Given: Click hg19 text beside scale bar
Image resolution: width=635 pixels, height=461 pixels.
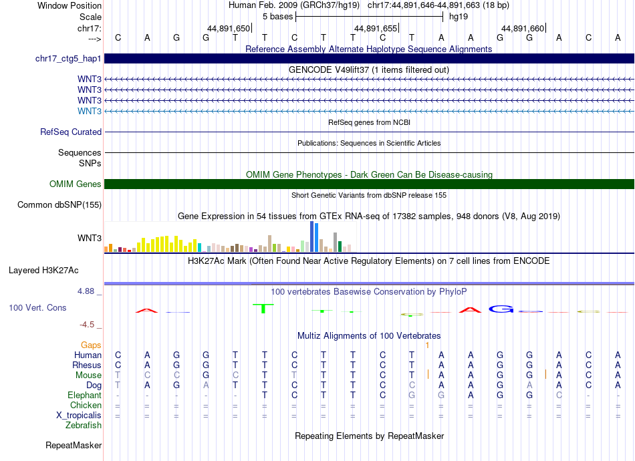Looking at the screenshot, I should point(459,17).
